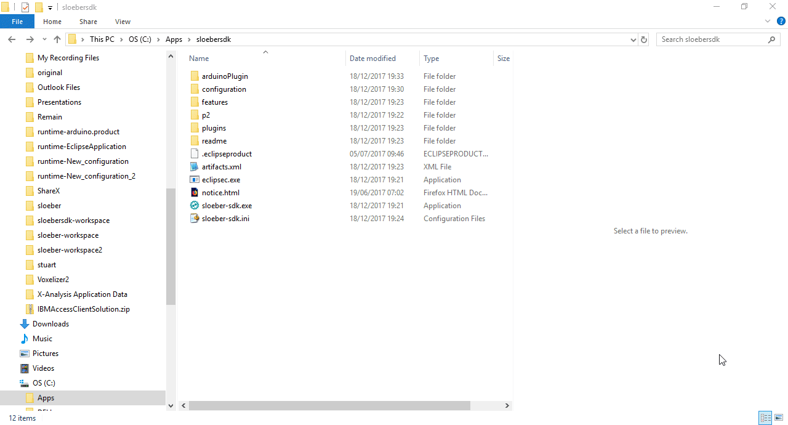Select the eclipsec.exe file icon
Screen dimensions: 788x425
pyautogui.click(x=195, y=180)
